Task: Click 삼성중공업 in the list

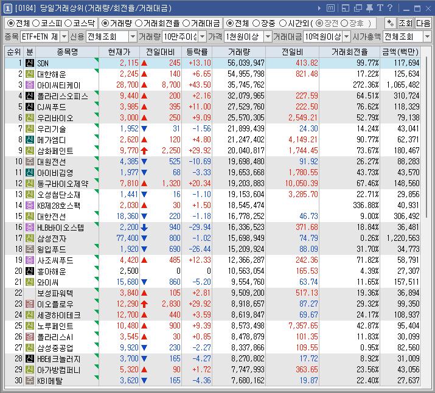Action: tap(55, 348)
